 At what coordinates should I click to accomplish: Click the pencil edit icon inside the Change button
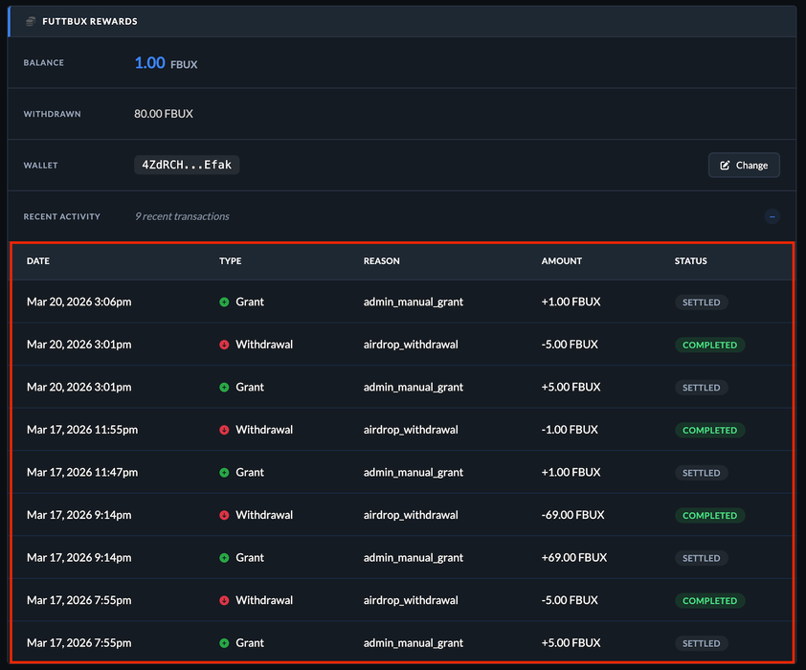(x=725, y=165)
